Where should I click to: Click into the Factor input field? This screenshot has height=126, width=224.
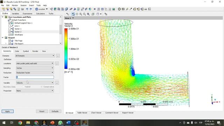(35, 77)
